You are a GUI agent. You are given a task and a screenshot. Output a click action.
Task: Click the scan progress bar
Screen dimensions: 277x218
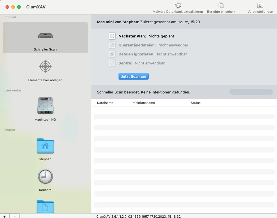[x=251, y=92]
